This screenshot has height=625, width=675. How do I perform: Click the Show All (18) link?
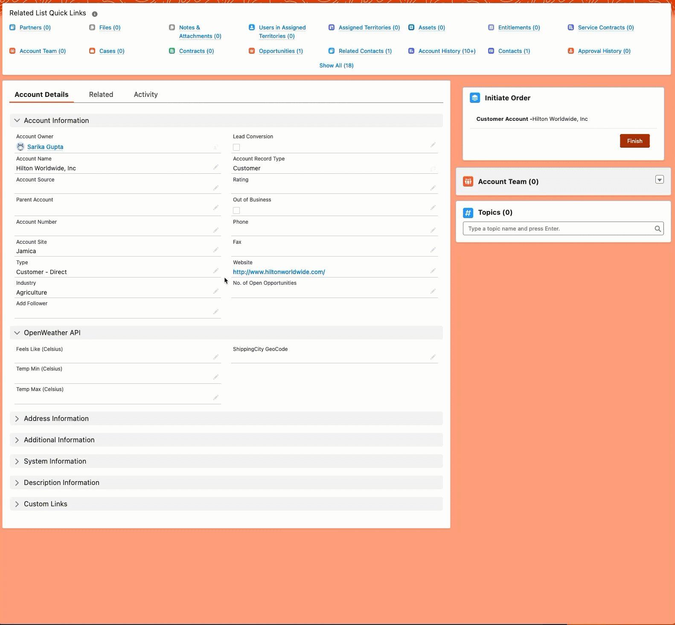point(336,65)
